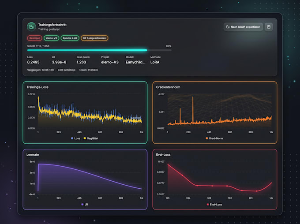Viewport: 300px width, 224px height.
Task: Click the Projekt value elemo-V3
Action: (110, 62)
